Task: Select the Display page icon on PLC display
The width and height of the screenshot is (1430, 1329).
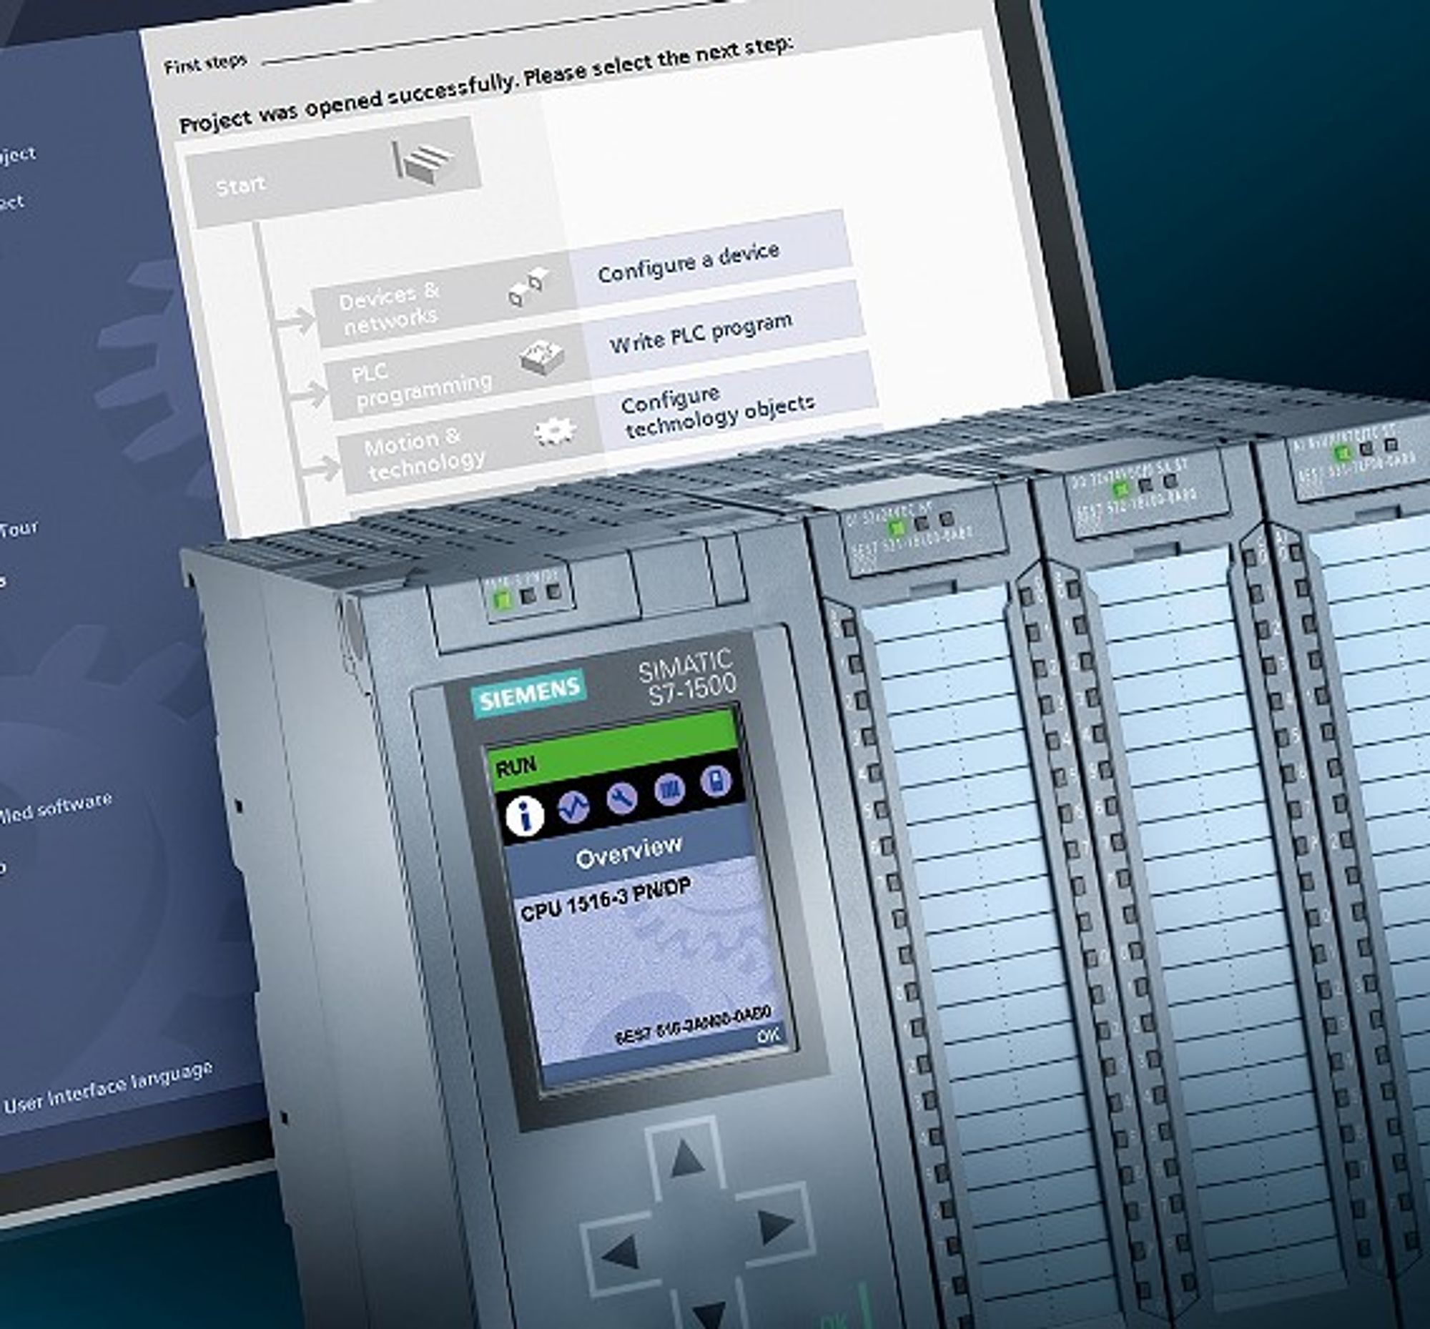Action: click(716, 781)
